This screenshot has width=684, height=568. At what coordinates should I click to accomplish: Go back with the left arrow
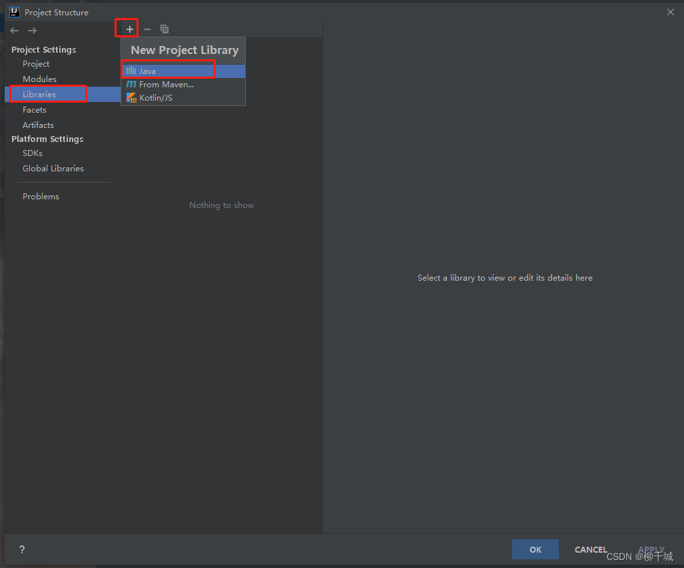click(15, 31)
